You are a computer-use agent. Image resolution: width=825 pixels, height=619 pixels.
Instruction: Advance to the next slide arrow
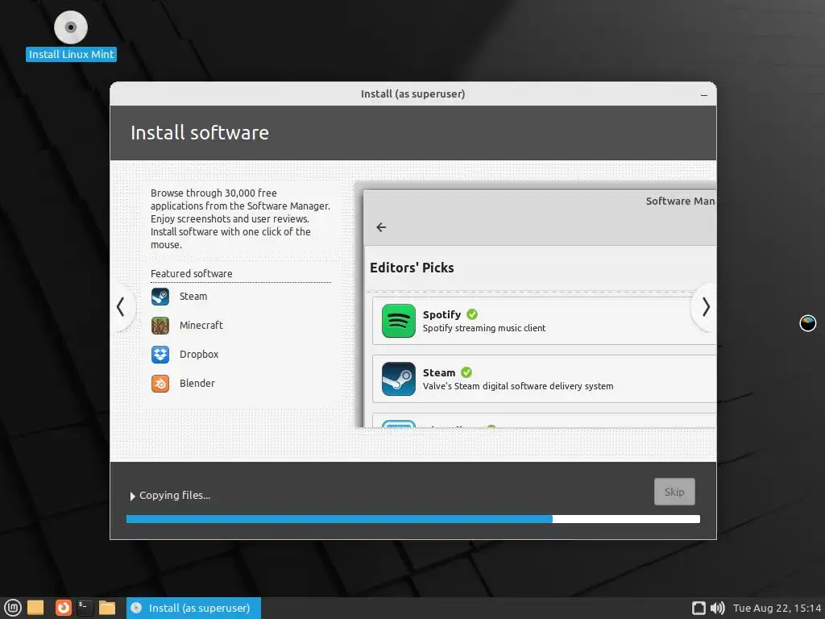pyautogui.click(x=706, y=307)
